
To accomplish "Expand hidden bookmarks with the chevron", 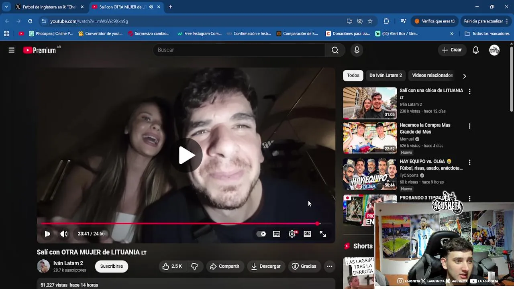I will coord(452,34).
